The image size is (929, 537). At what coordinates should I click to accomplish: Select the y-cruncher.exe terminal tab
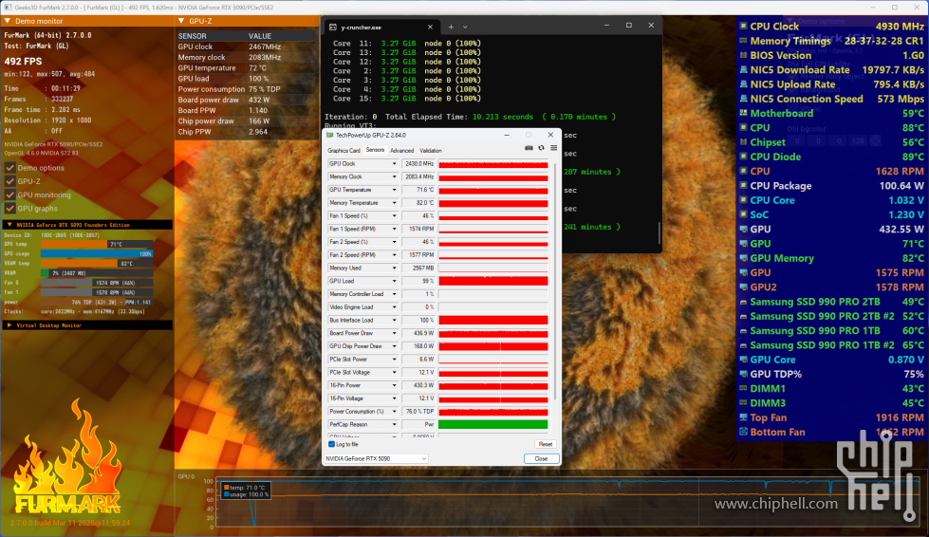pos(381,27)
